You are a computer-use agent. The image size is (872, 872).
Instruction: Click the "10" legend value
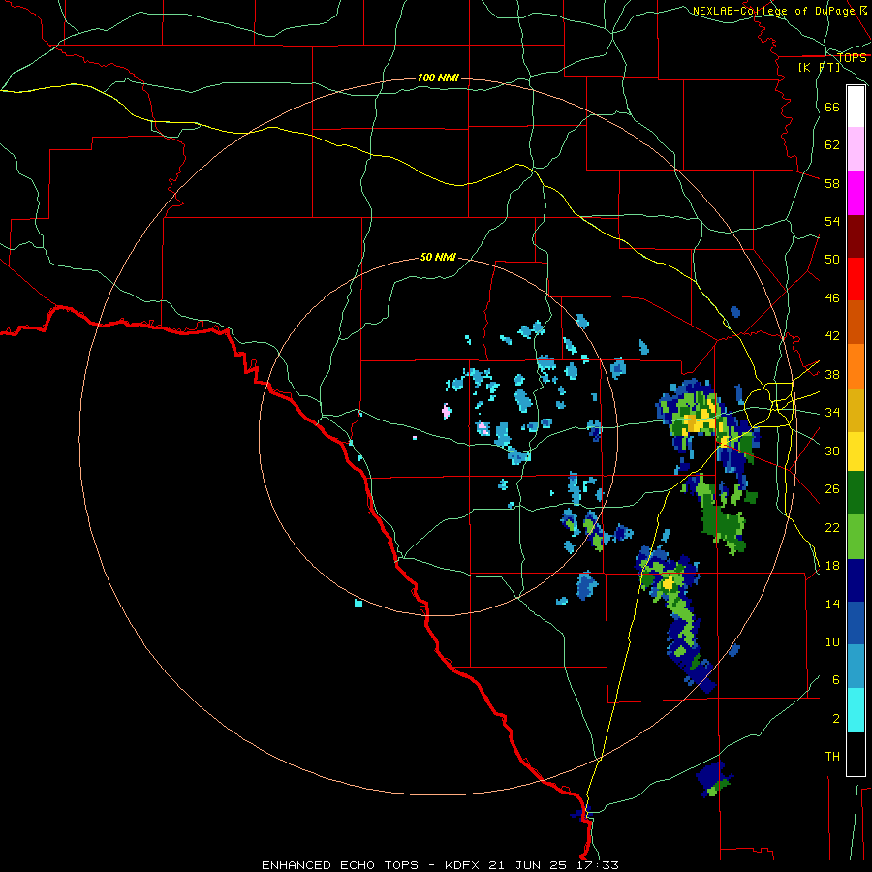(832, 642)
